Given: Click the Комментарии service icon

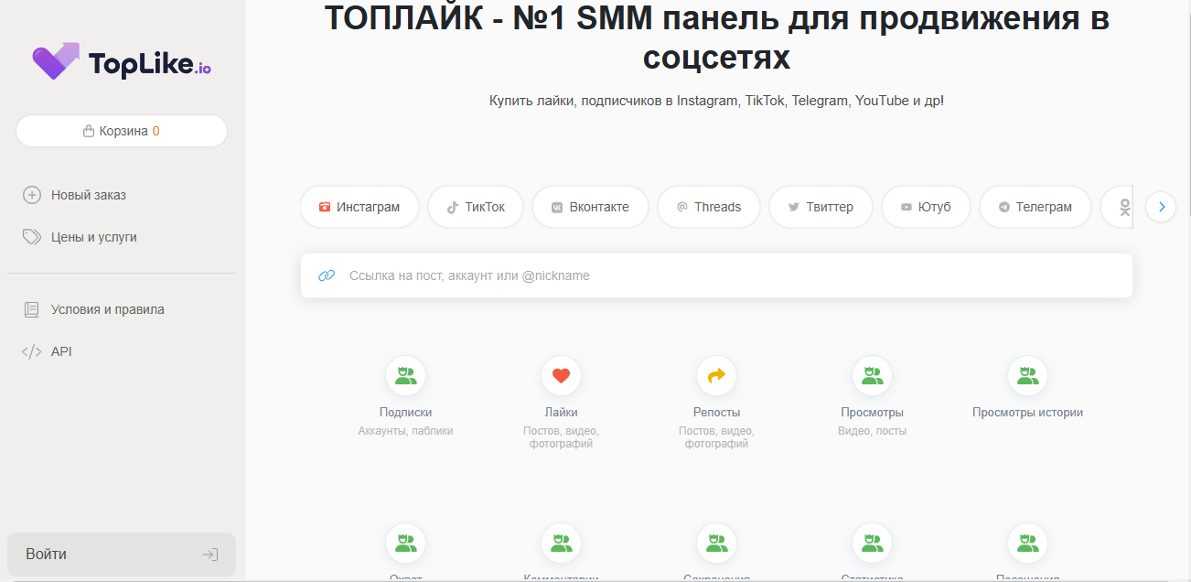Looking at the screenshot, I should click(561, 543).
